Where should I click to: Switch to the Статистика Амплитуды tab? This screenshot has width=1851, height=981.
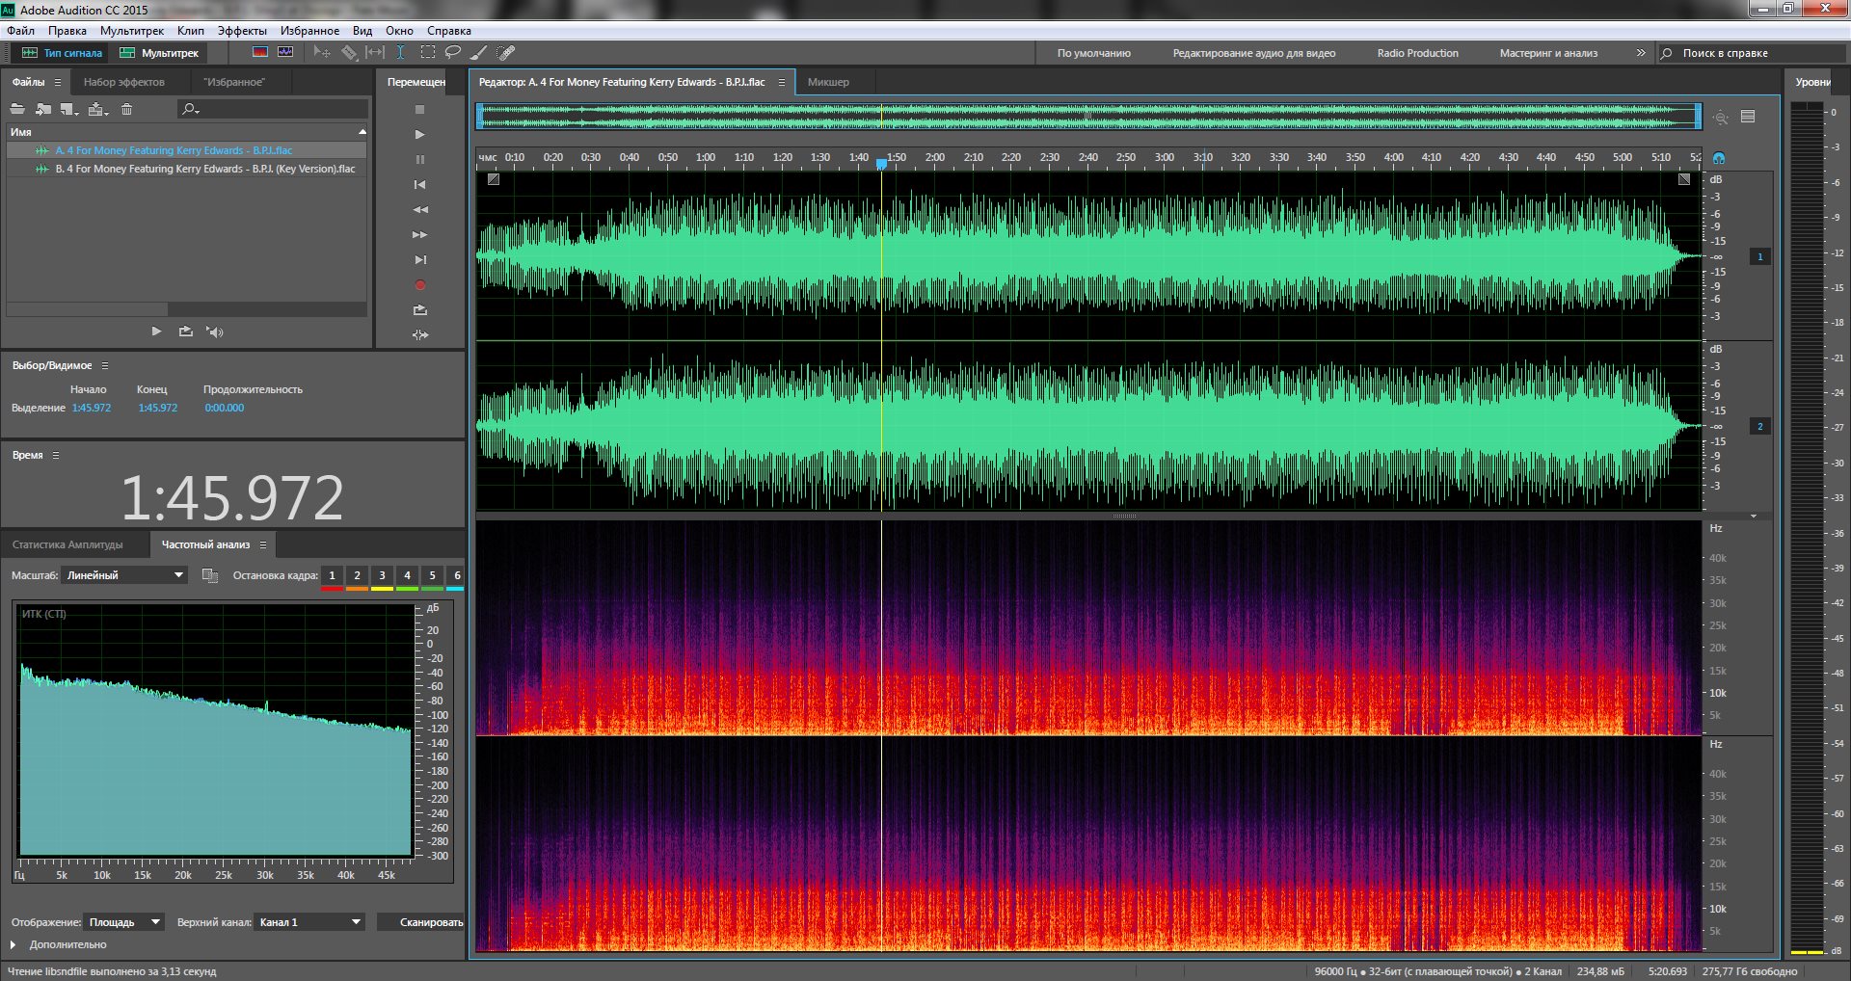pos(67,544)
